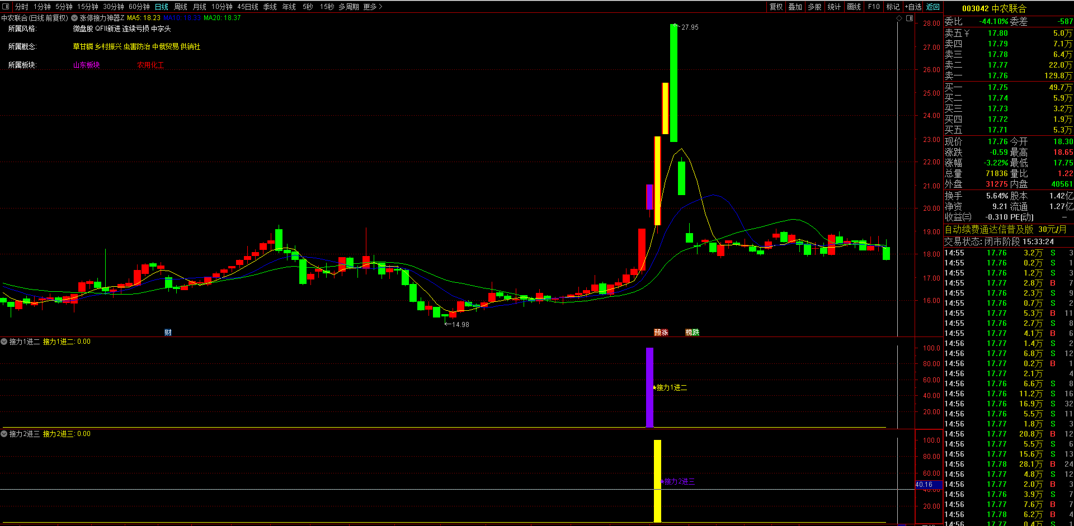This screenshot has width=1074, height=526.
Task: Click the 交易状态: 闭市阶段 status line
Action: pos(999,241)
